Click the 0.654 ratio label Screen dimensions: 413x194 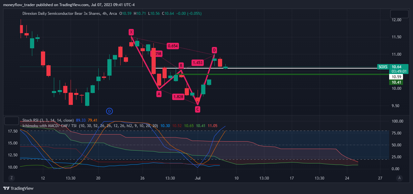coord(173,46)
